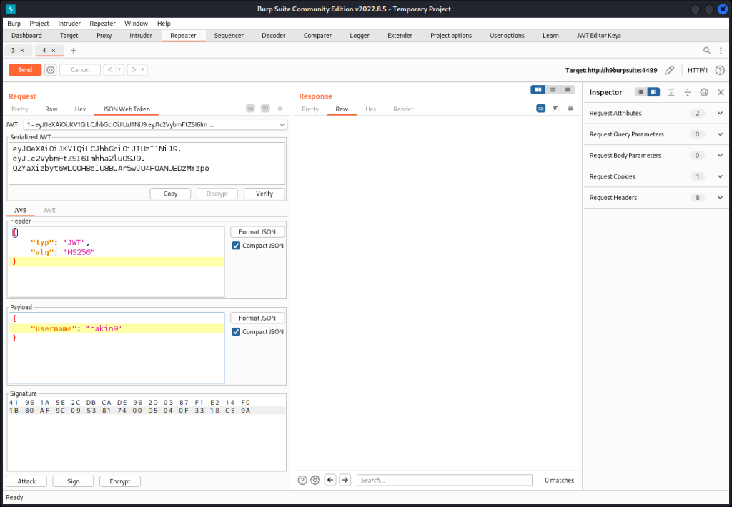Open the Window menu

[x=136, y=24]
